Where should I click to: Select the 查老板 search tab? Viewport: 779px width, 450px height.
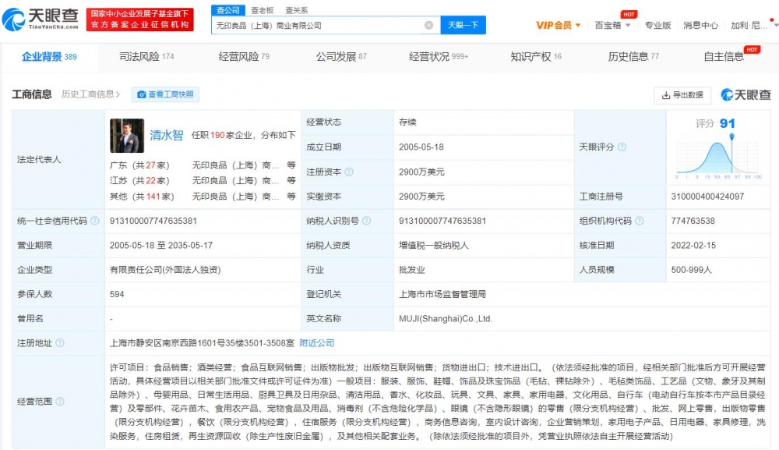[263, 10]
